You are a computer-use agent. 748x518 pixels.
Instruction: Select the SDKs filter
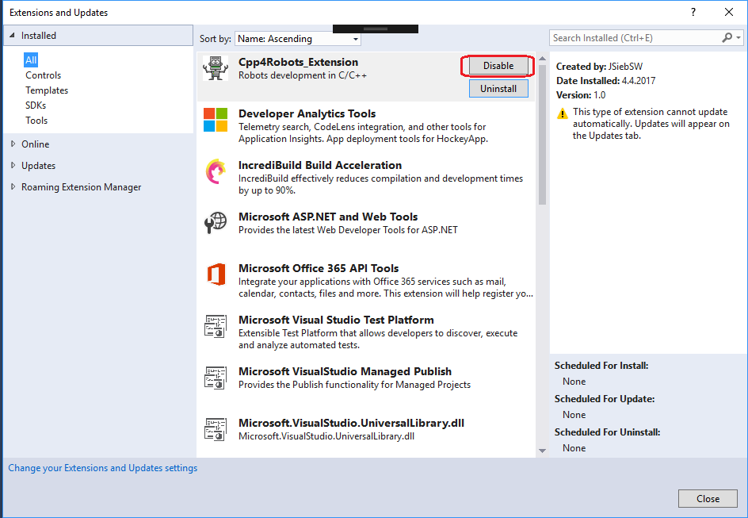click(x=36, y=105)
